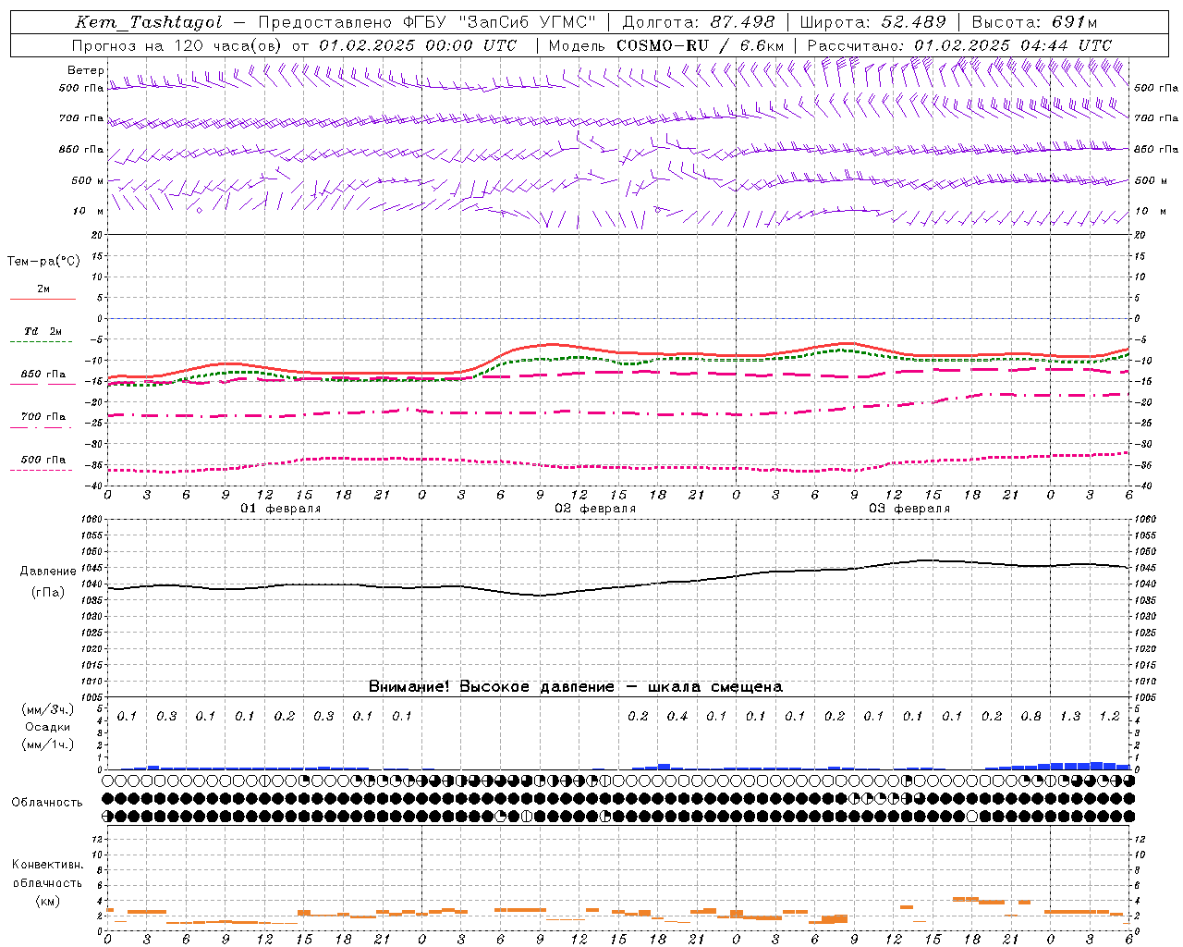Click the 'Давление' pressure panel label

[48, 572]
